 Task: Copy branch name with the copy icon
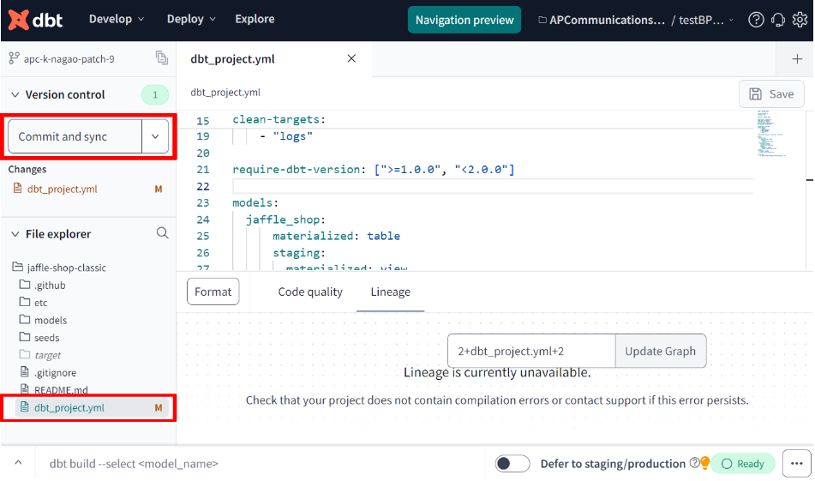pos(162,57)
